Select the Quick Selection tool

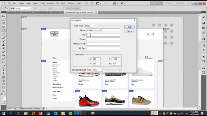coord(4,27)
